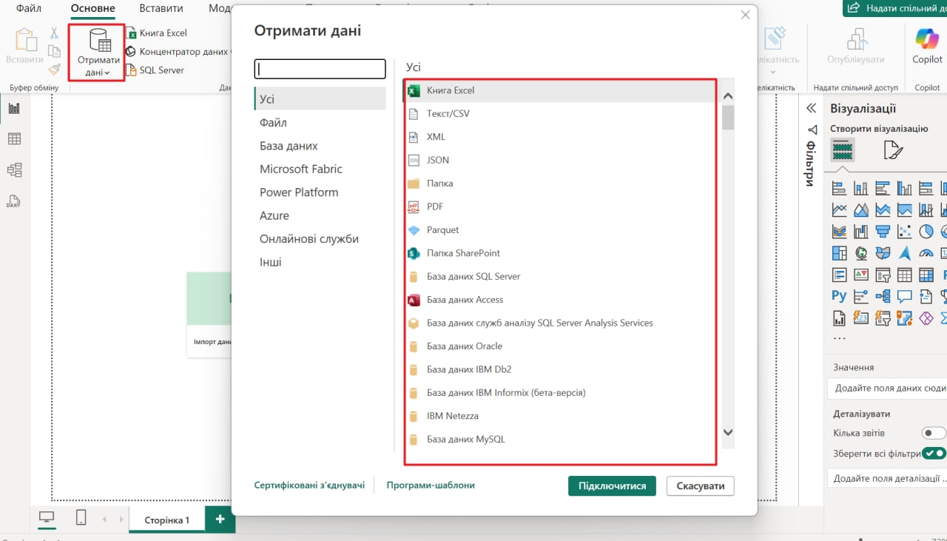
Task: Select the decomposition tree visual
Action: (883, 297)
